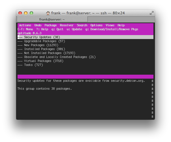Click the fullscreen arrows icon in title bar

151,13
